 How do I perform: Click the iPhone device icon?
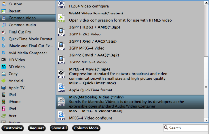tap(4, 101)
